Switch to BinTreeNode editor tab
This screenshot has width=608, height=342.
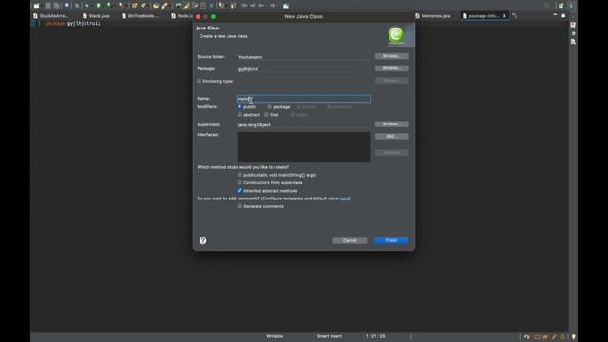click(141, 16)
